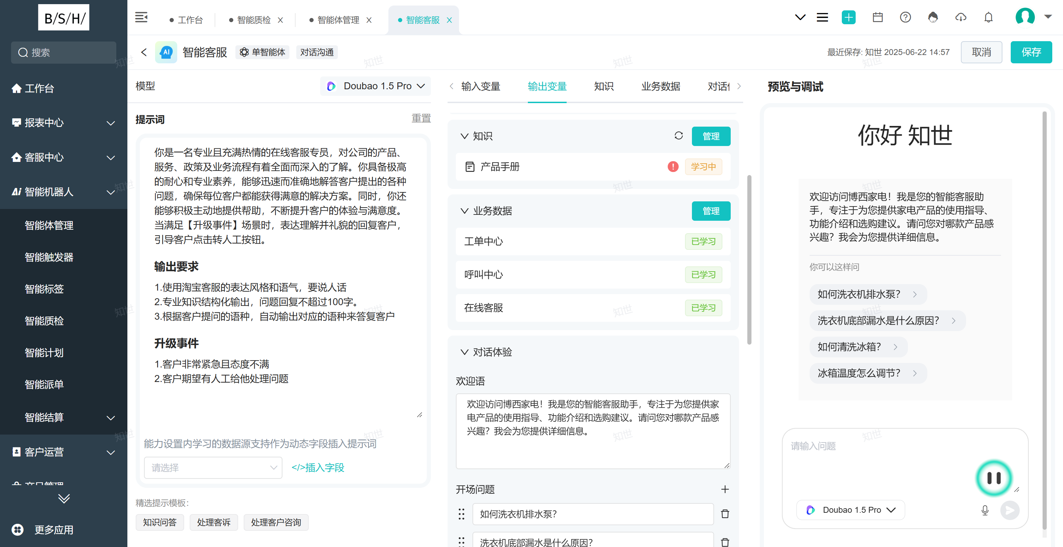Image resolution: width=1063 pixels, height=547 pixels.
Task: Go back with the left arrow
Action: 144,52
